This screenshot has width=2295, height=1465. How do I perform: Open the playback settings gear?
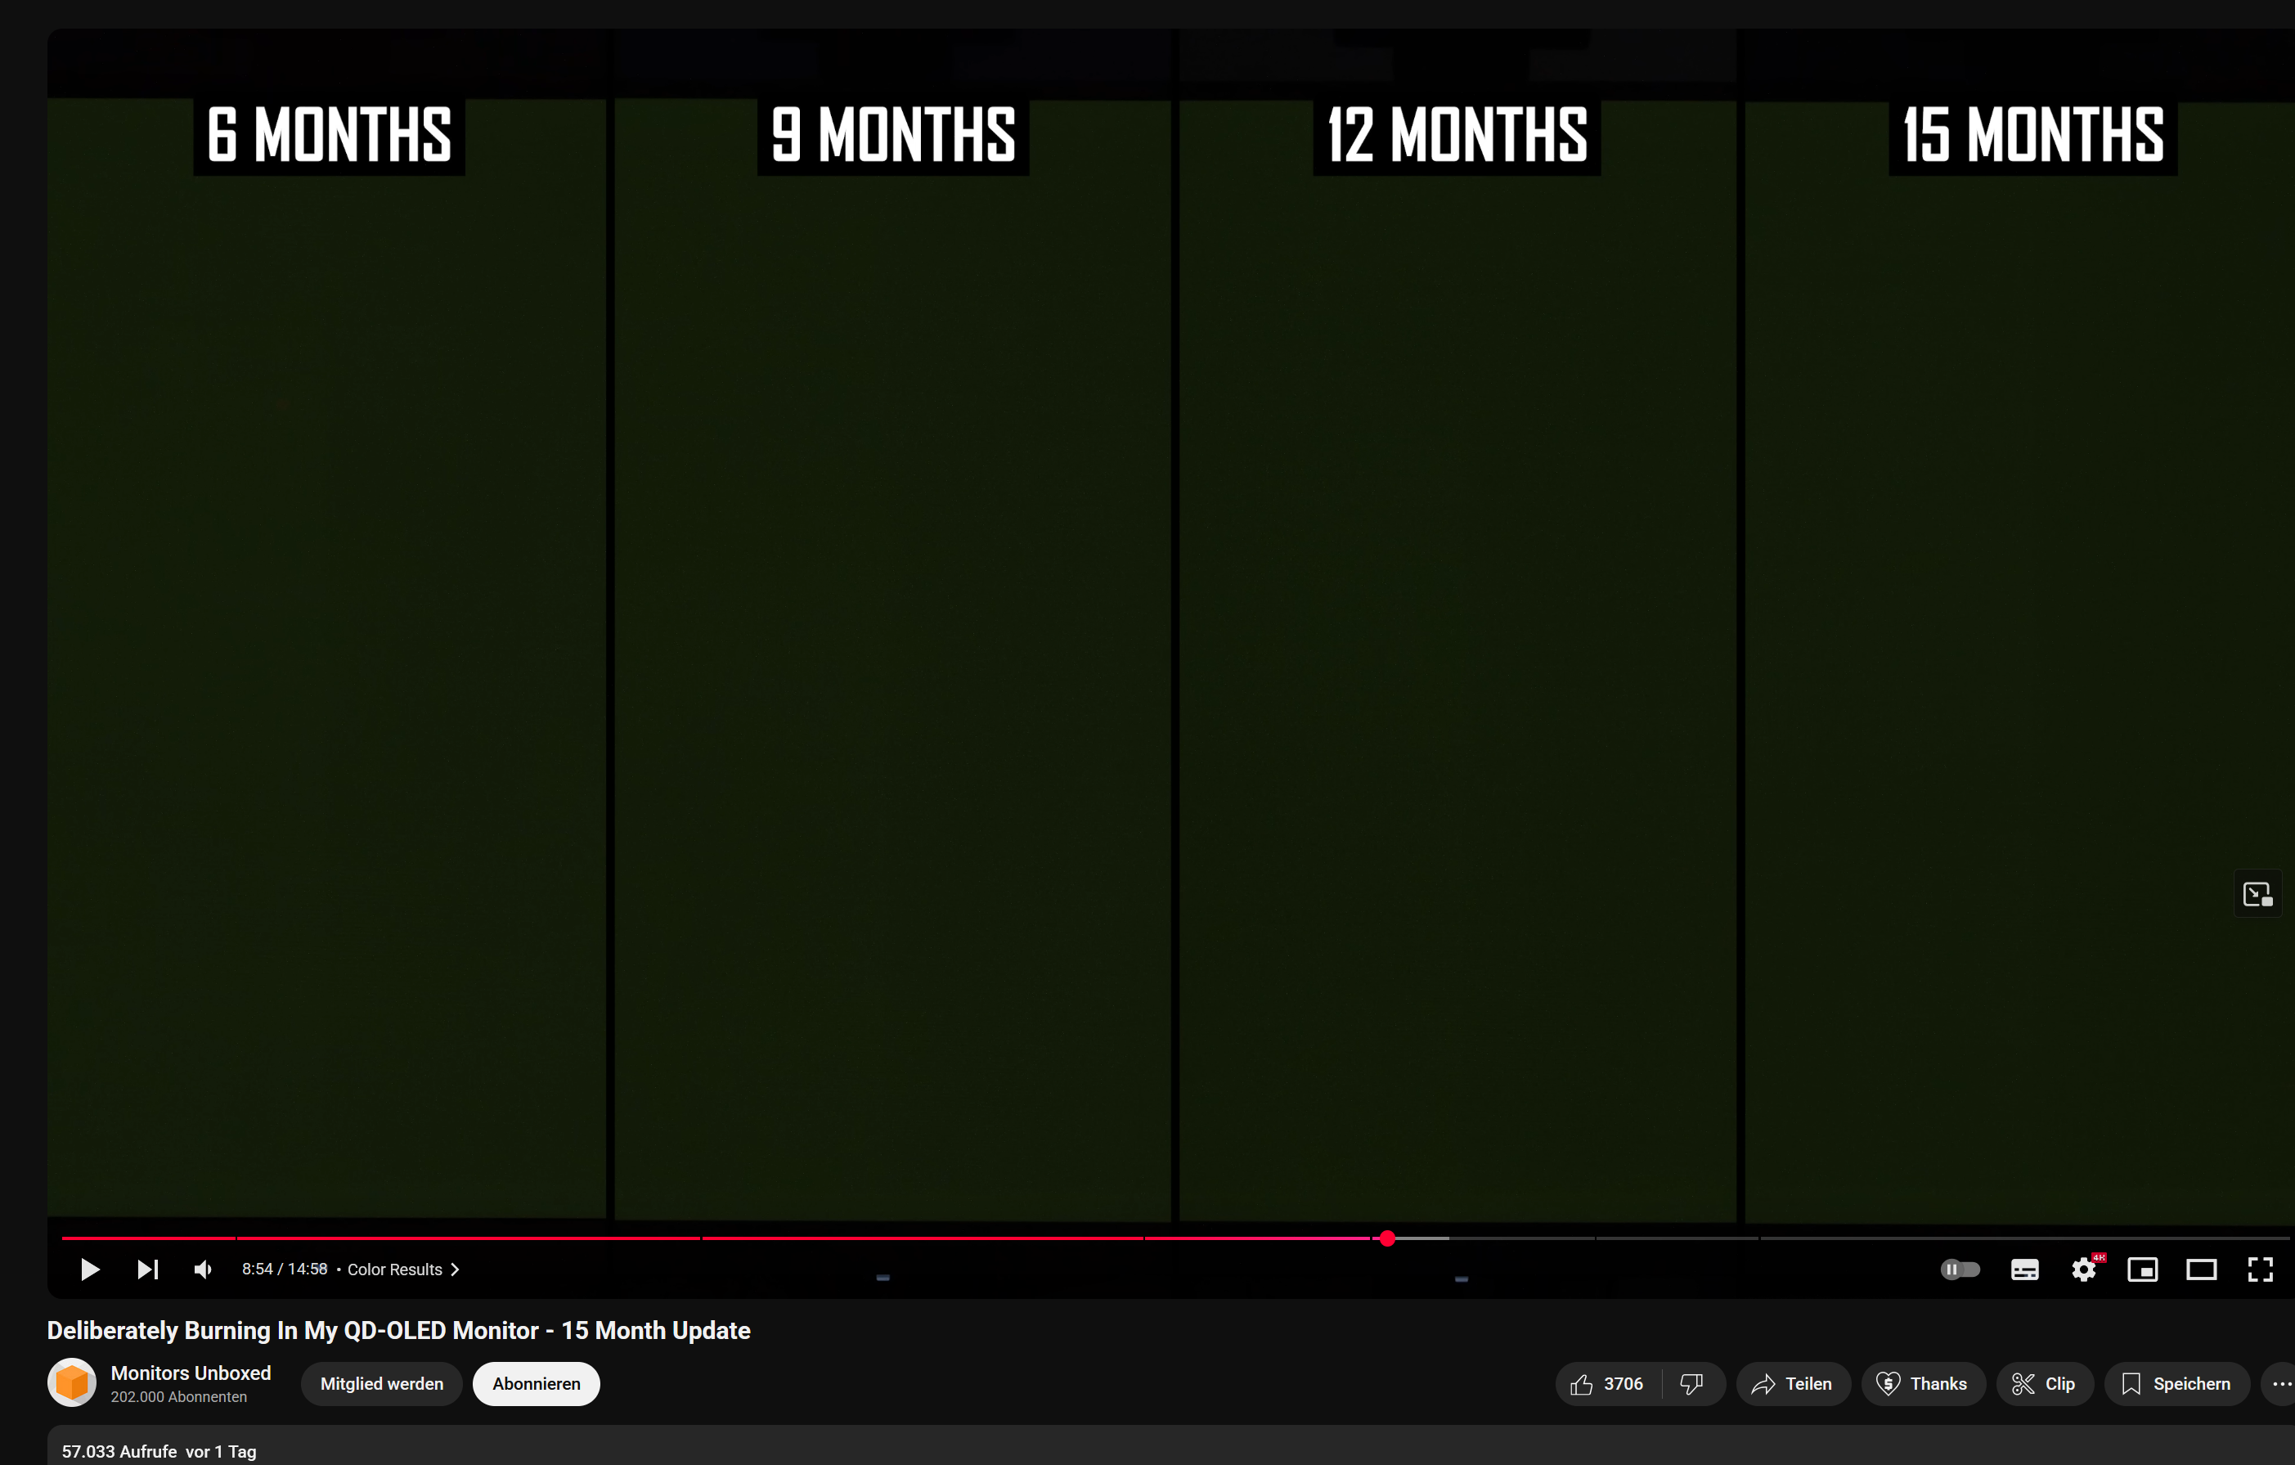(2084, 1269)
